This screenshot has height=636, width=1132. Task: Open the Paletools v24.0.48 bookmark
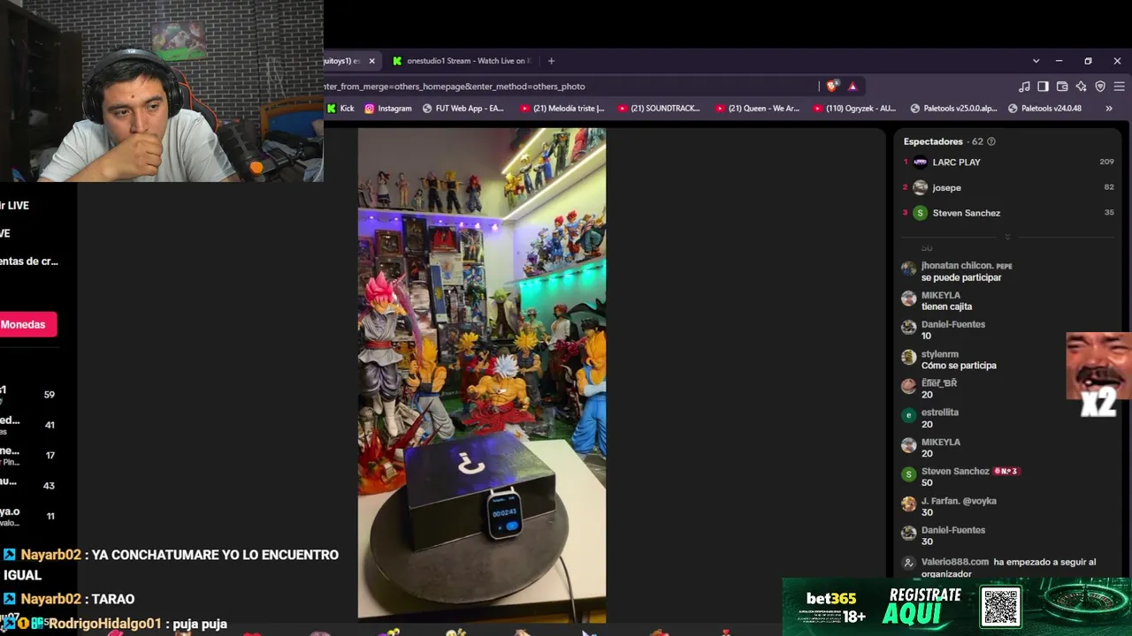coord(1044,109)
